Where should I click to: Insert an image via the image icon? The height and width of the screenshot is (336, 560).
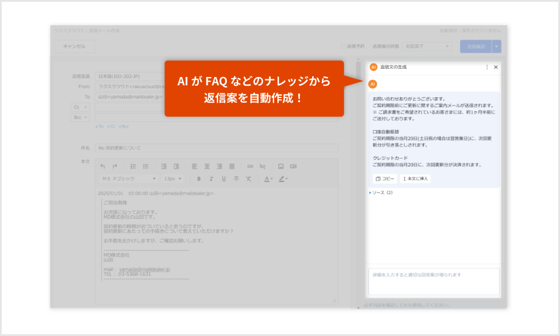(x=281, y=166)
